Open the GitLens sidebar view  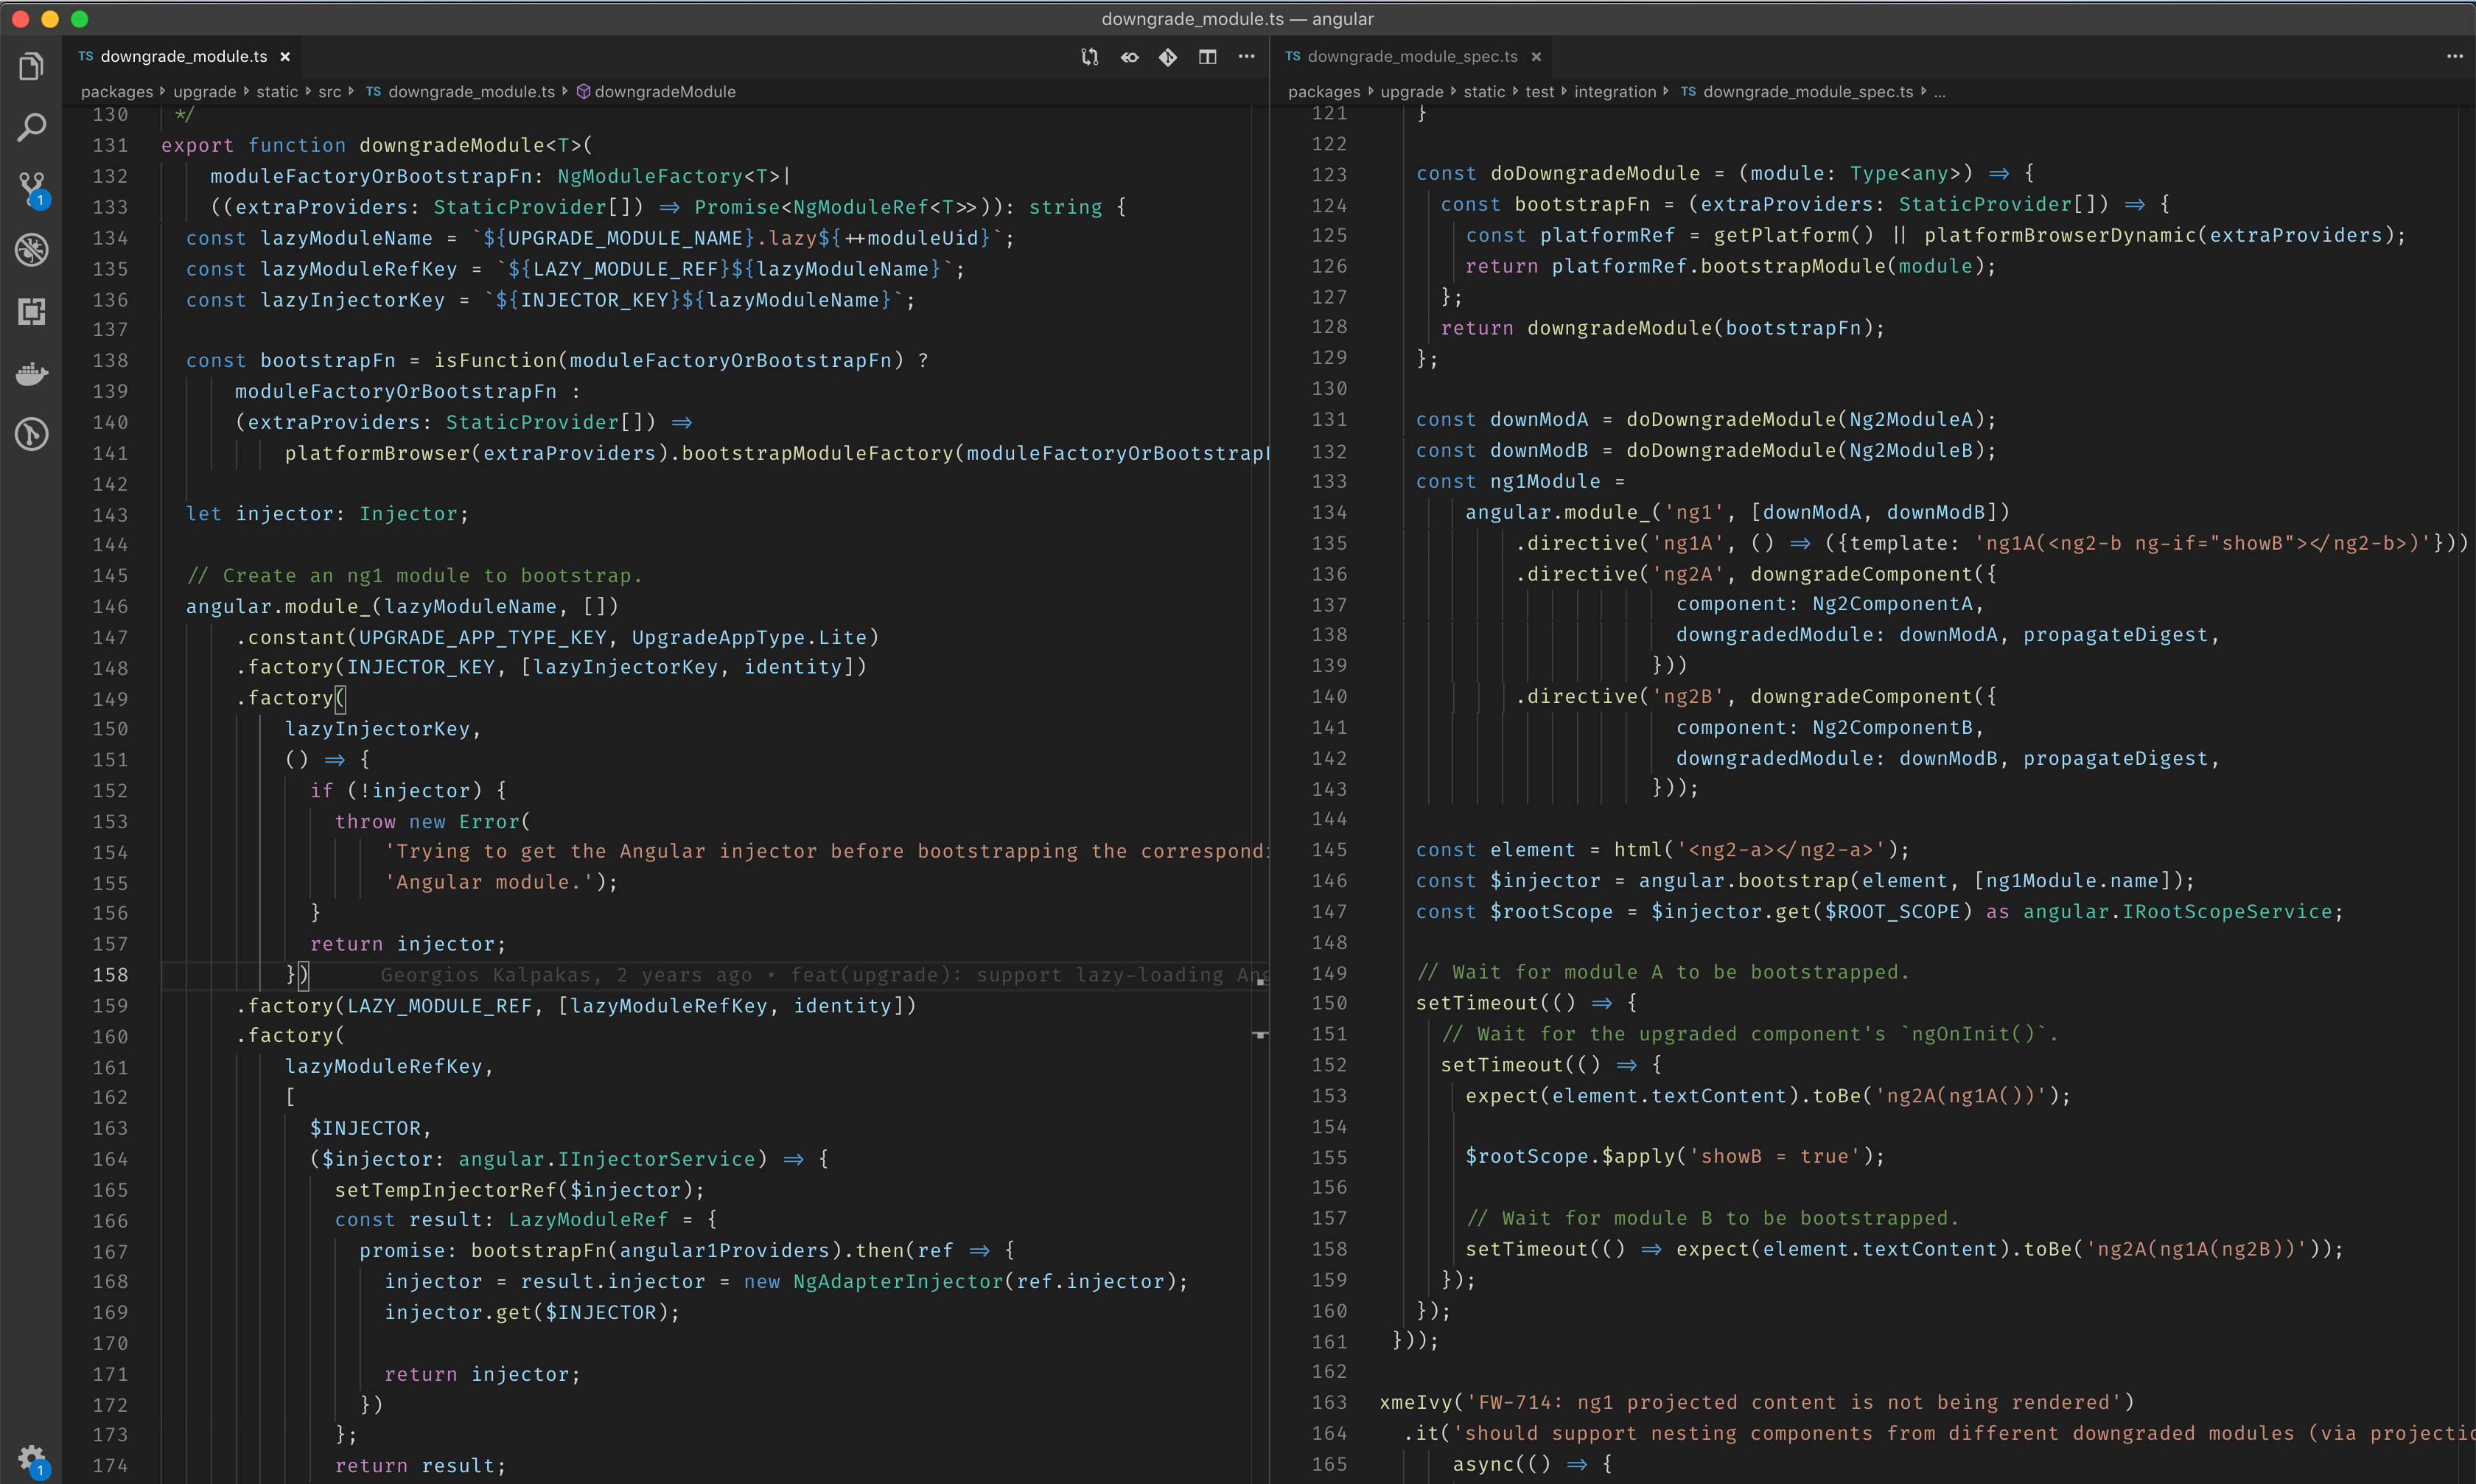click(31, 434)
